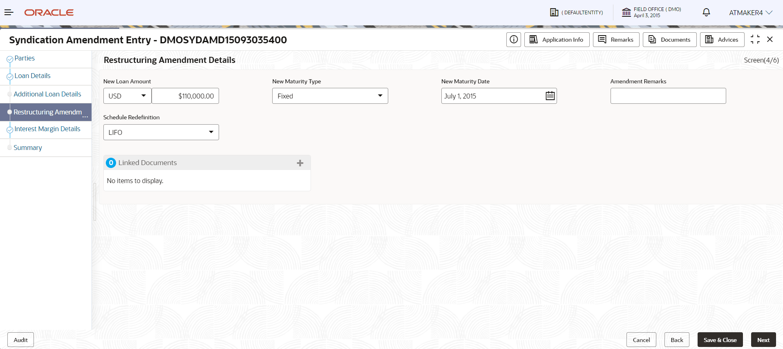Go to Additional Loan Details step
This screenshot has width=783, height=349.
coord(47,94)
